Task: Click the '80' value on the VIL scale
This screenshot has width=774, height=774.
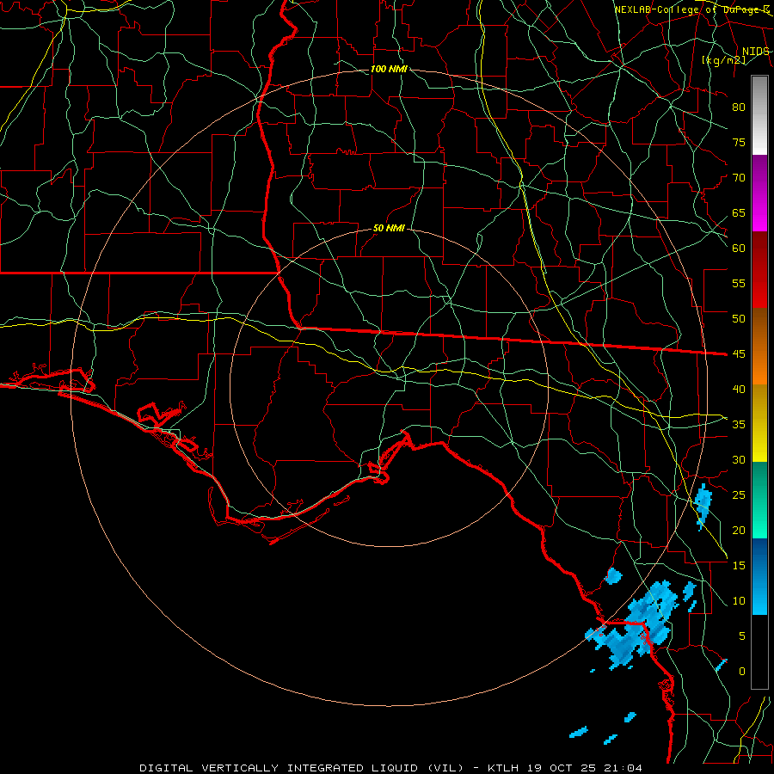Action: (x=739, y=107)
